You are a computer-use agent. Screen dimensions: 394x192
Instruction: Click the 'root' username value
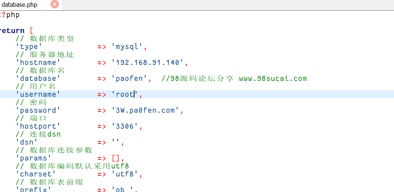pos(125,94)
